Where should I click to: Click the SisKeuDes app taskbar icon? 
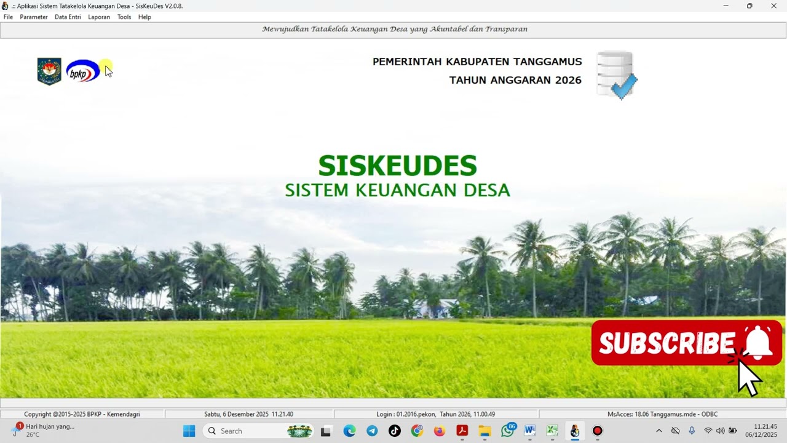tap(575, 431)
